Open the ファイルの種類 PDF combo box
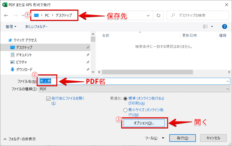This screenshot has width=232, height=146. click(x=134, y=89)
